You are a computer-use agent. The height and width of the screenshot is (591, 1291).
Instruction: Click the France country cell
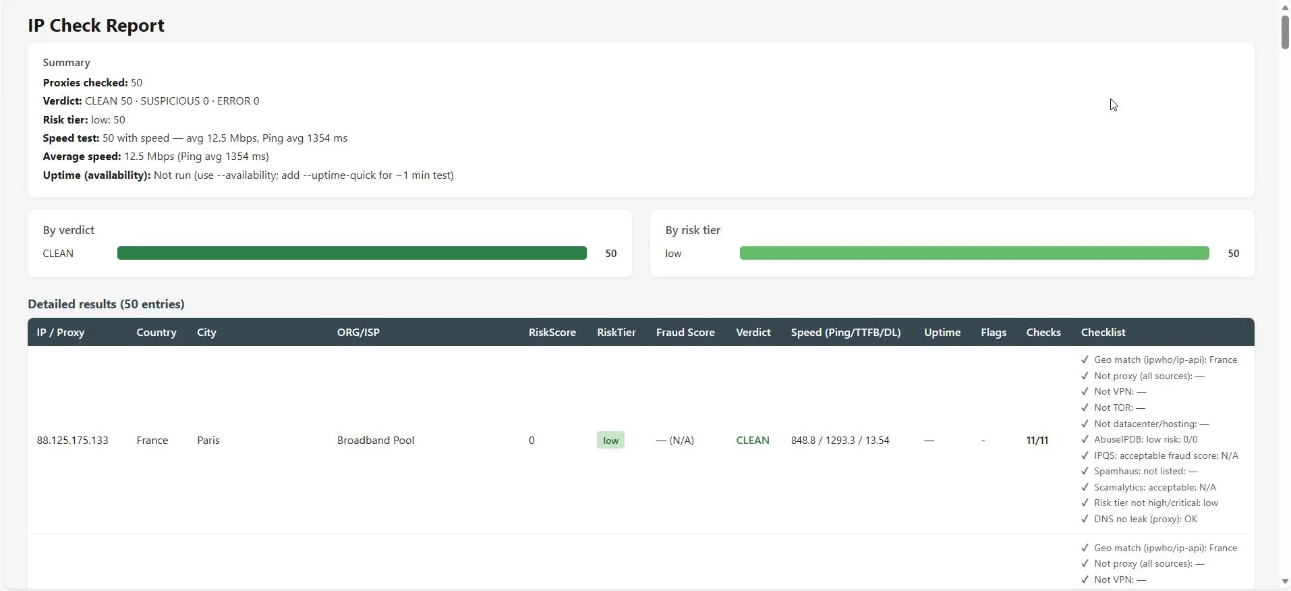click(x=152, y=440)
